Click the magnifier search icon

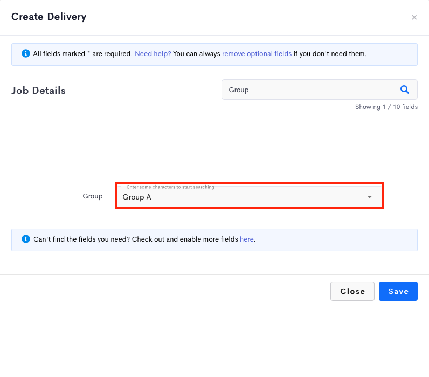click(x=404, y=90)
